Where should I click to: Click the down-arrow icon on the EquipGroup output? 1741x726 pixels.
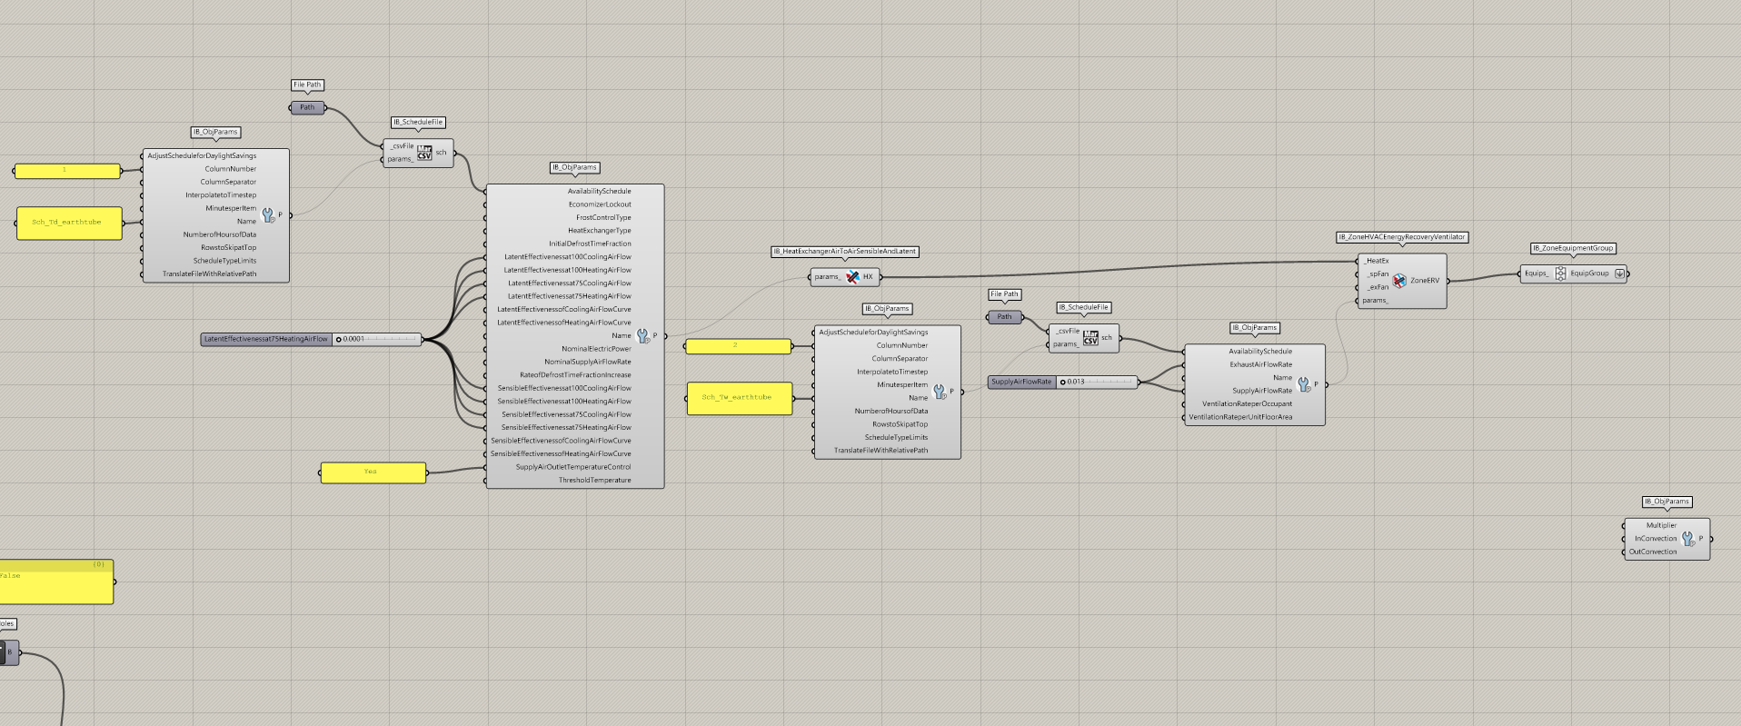1619,273
